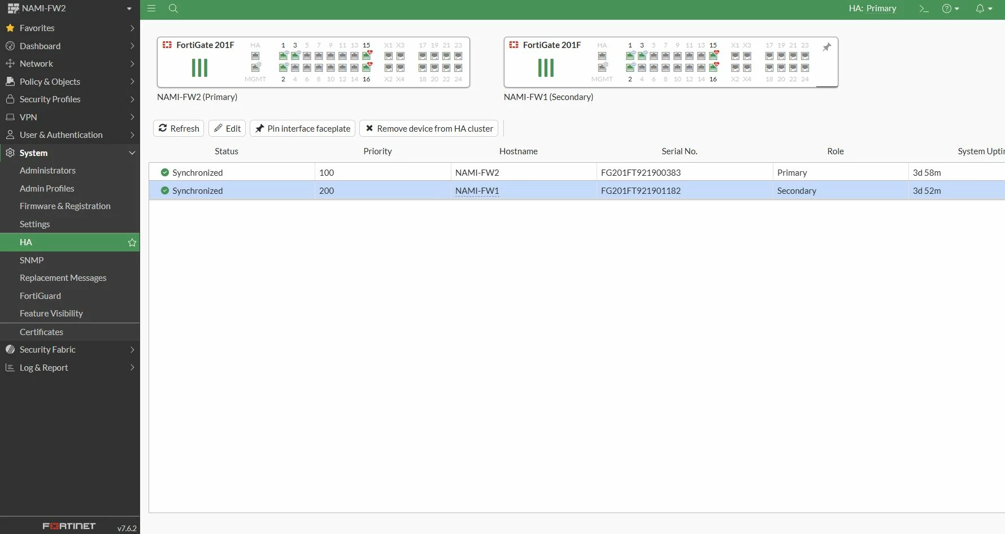The width and height of the screenshot is (1005, 534).
Task: Sort by the Role column header
Action: [x=836, y=151]
